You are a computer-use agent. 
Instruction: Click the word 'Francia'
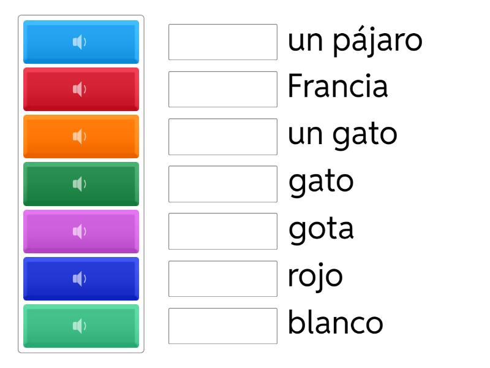[337, 88]
